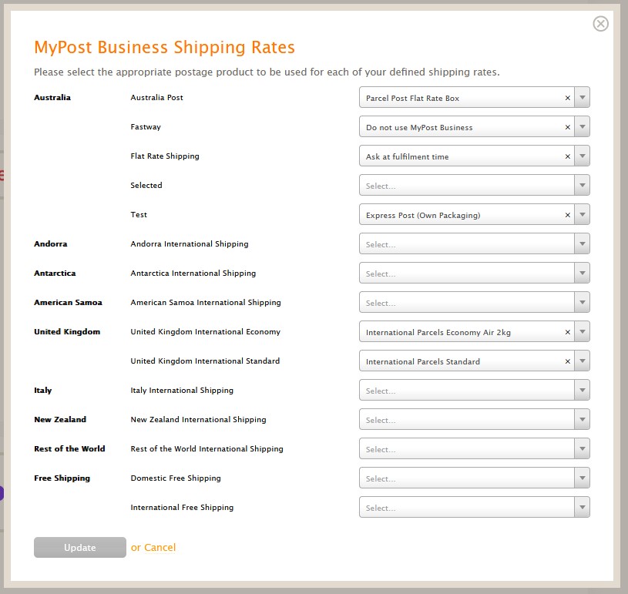Expand the New Zealand International Shipping dropdown

pos(474,419)
